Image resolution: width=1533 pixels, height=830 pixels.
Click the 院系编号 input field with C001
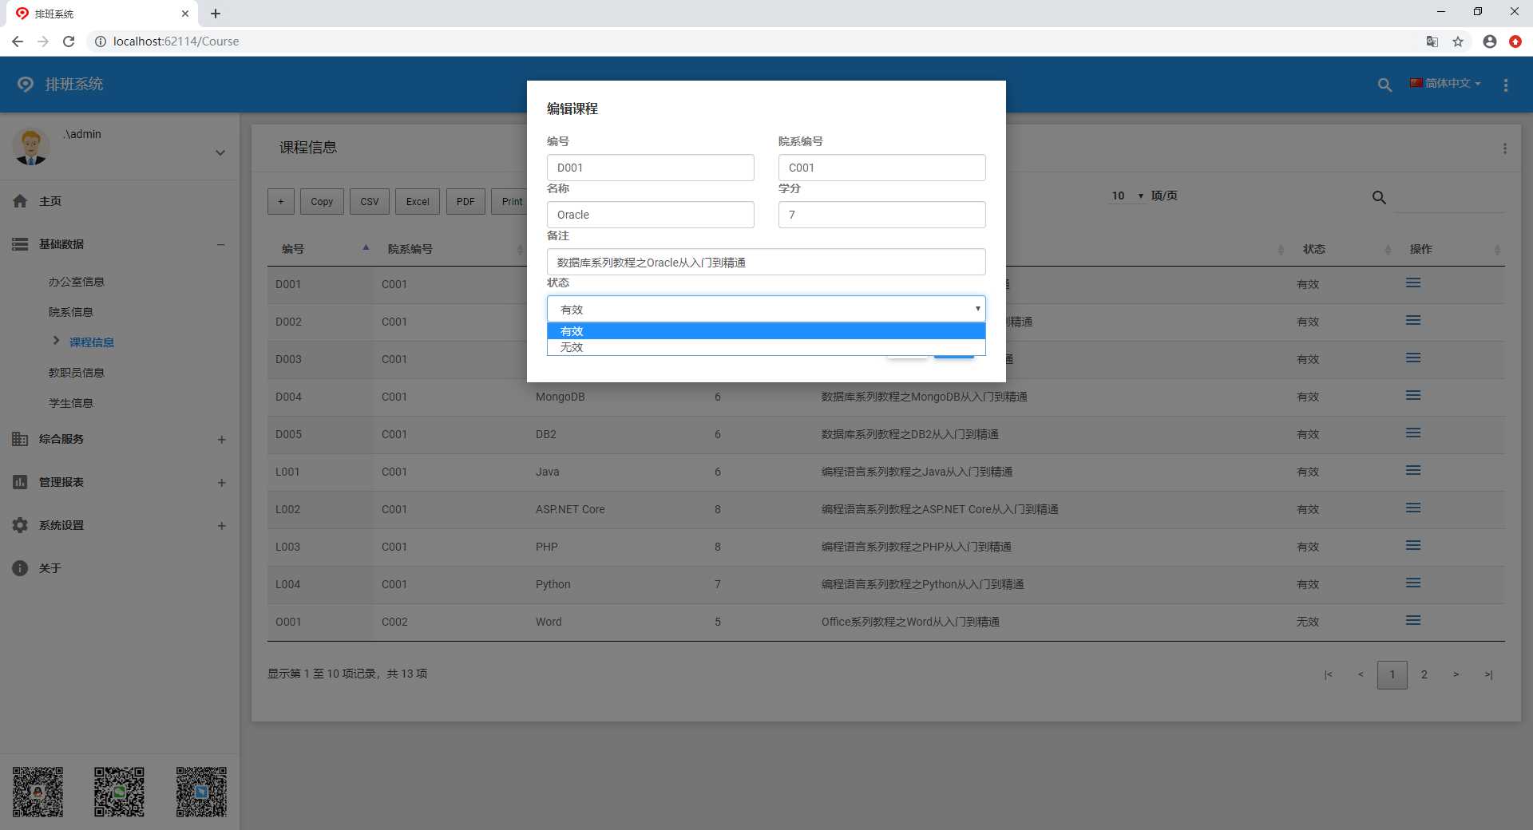tap(881, 168)
